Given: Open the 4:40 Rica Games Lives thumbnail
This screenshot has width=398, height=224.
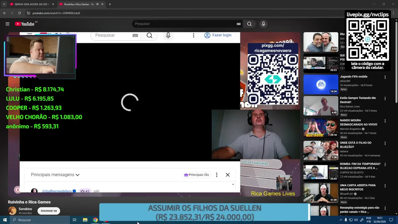Looking at the screenshot, I should (x=321, y=106).
